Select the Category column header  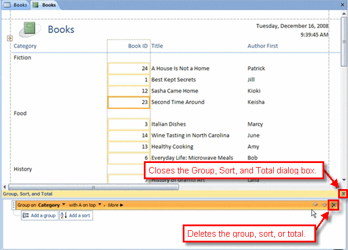point(25,46)
